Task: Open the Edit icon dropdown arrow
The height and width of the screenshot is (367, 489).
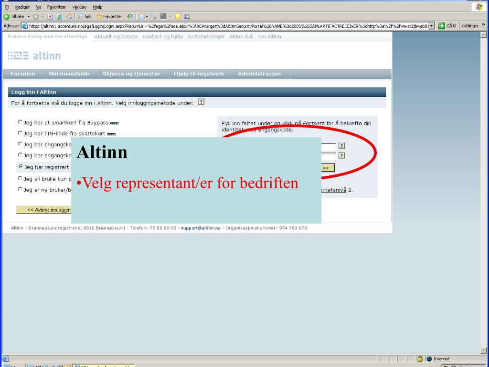Action: pyautogui.click(x=170, y=17)
